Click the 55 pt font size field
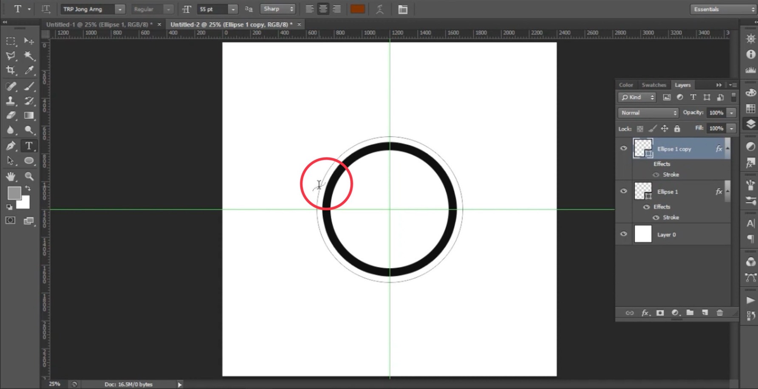The image size is (758, 389). 213,9
